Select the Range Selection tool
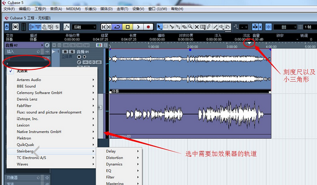 point(165,27)
